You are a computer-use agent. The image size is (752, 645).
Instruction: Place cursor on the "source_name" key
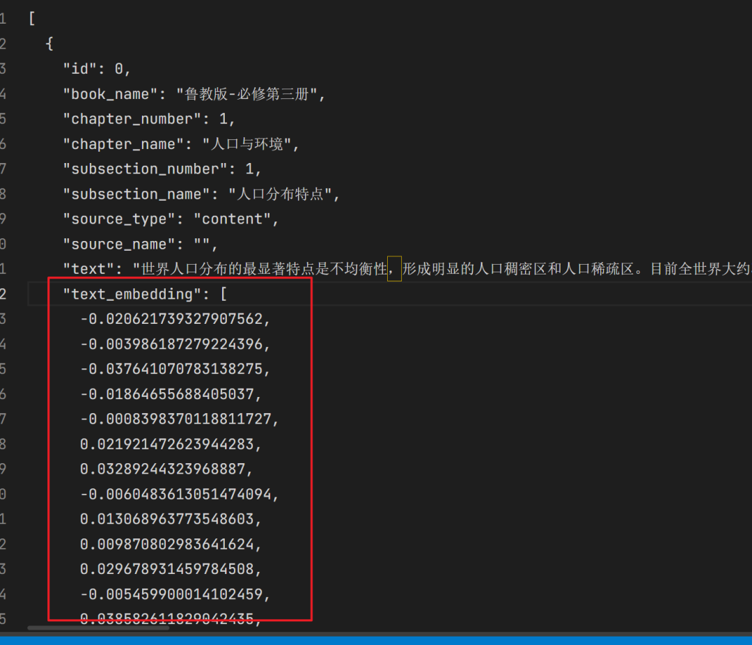(113, 244)
